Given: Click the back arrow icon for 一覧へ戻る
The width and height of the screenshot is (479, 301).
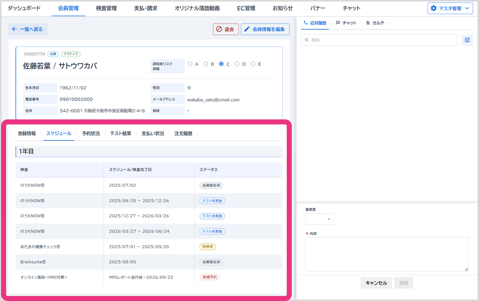Looking at the screenshot, I should [x=14, y=29].
